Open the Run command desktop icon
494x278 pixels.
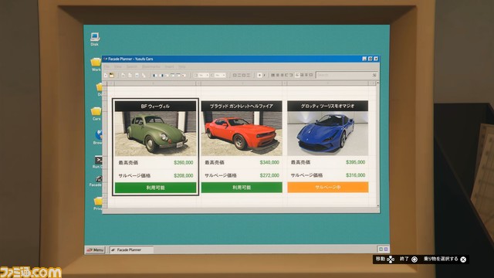(x=98, y=162)
